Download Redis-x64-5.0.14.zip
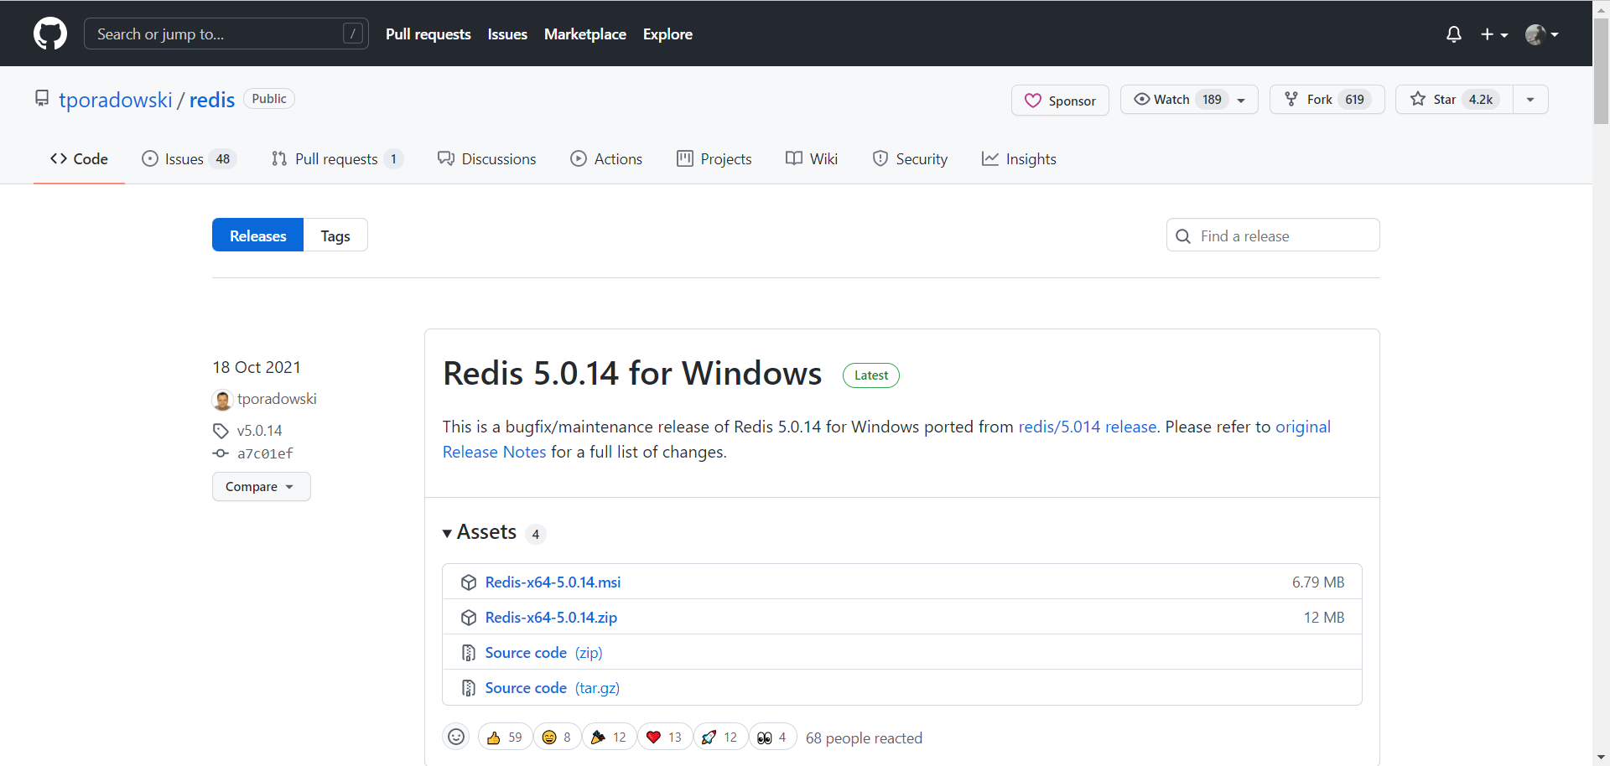 coord(551,617)
